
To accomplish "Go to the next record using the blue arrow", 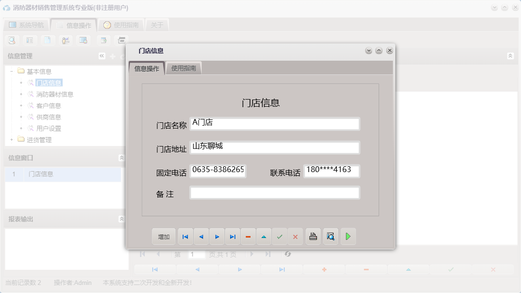I will point(217,236).
